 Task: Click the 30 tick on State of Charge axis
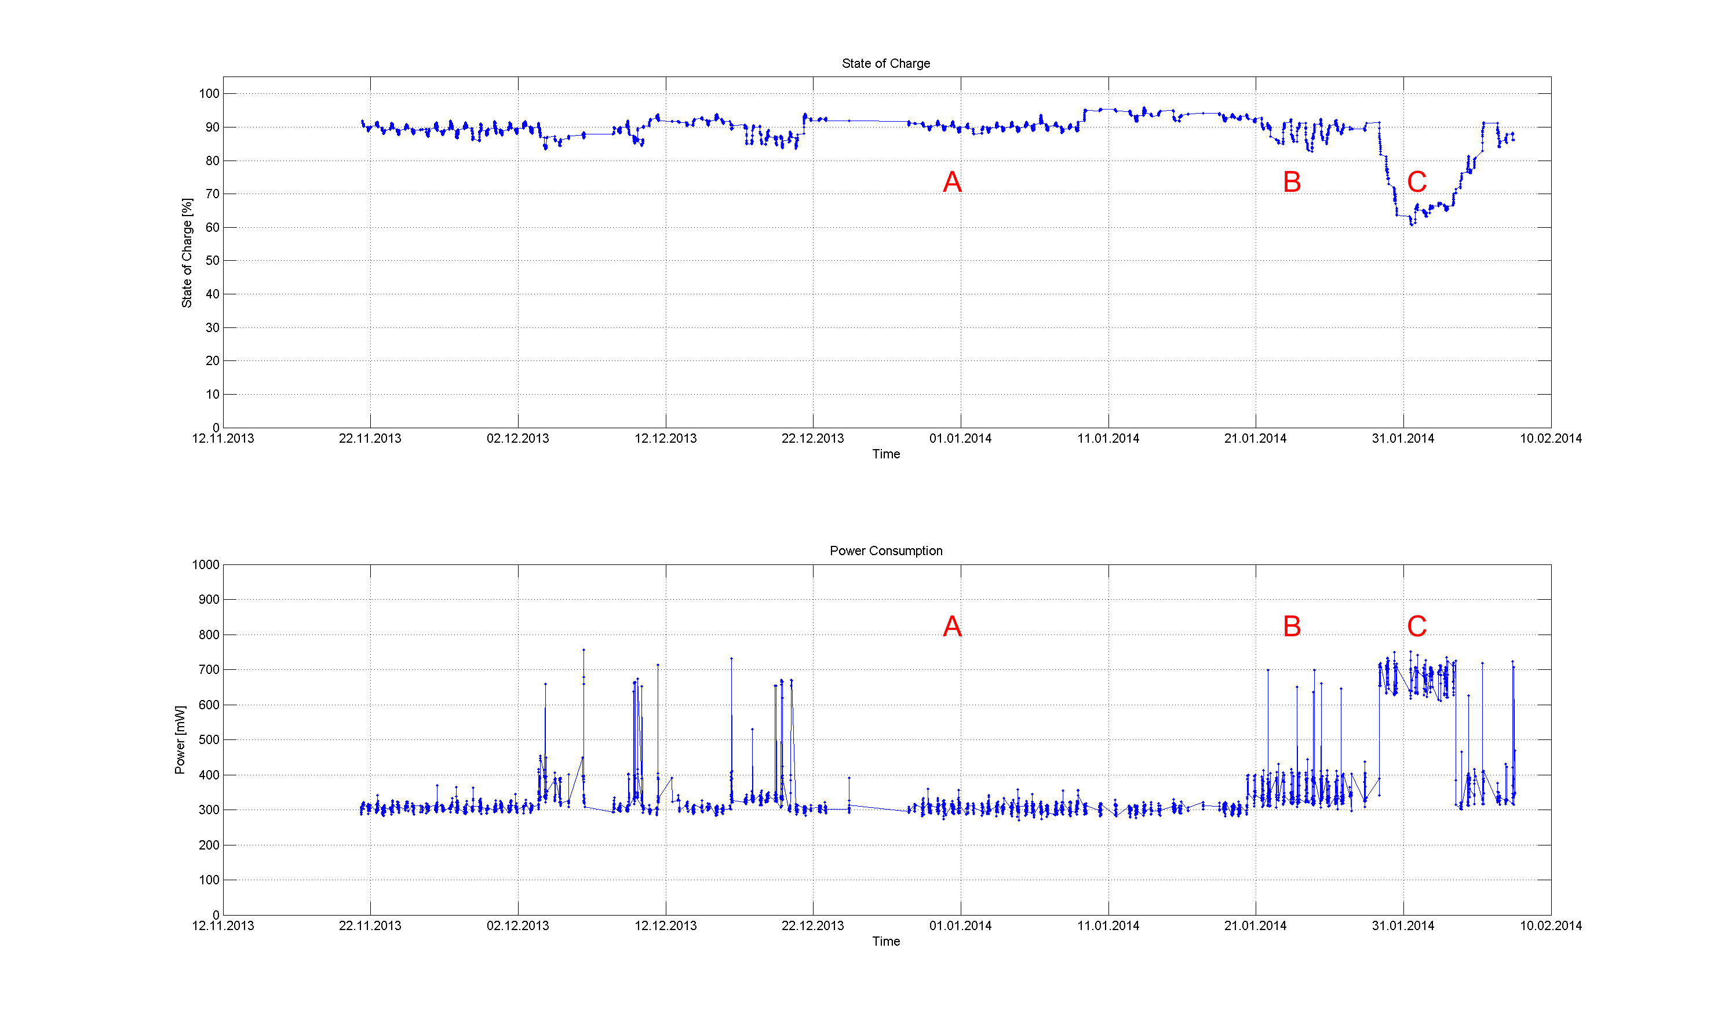click(212, 327)
